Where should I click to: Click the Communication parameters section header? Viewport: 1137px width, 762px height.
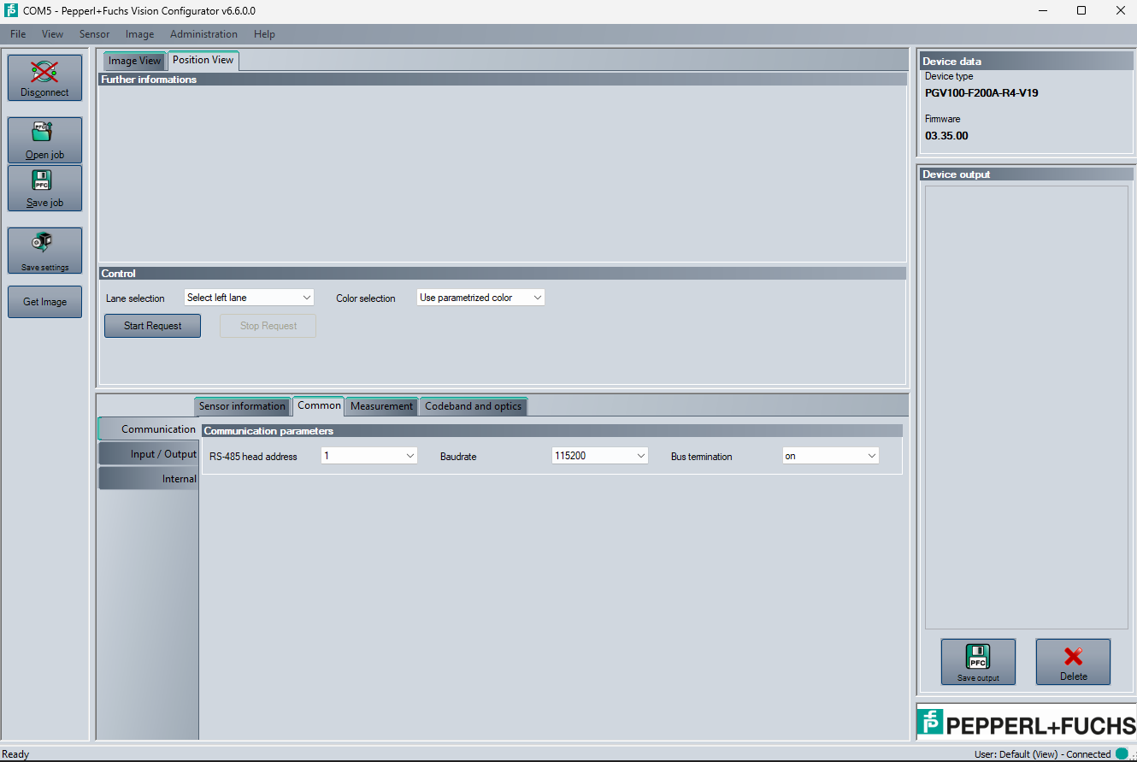coord(552,431)
